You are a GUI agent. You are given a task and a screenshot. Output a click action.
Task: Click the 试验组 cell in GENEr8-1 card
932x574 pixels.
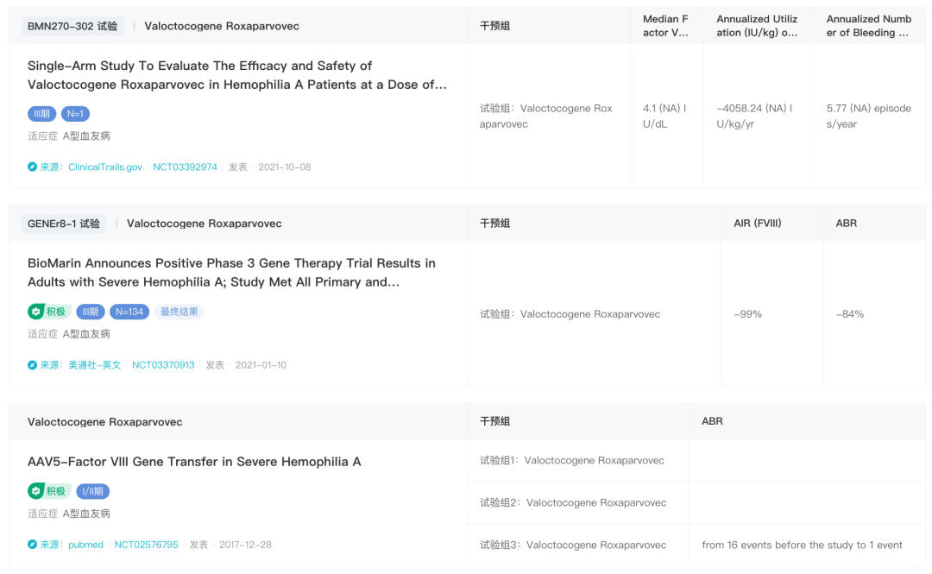coord(570,314)
